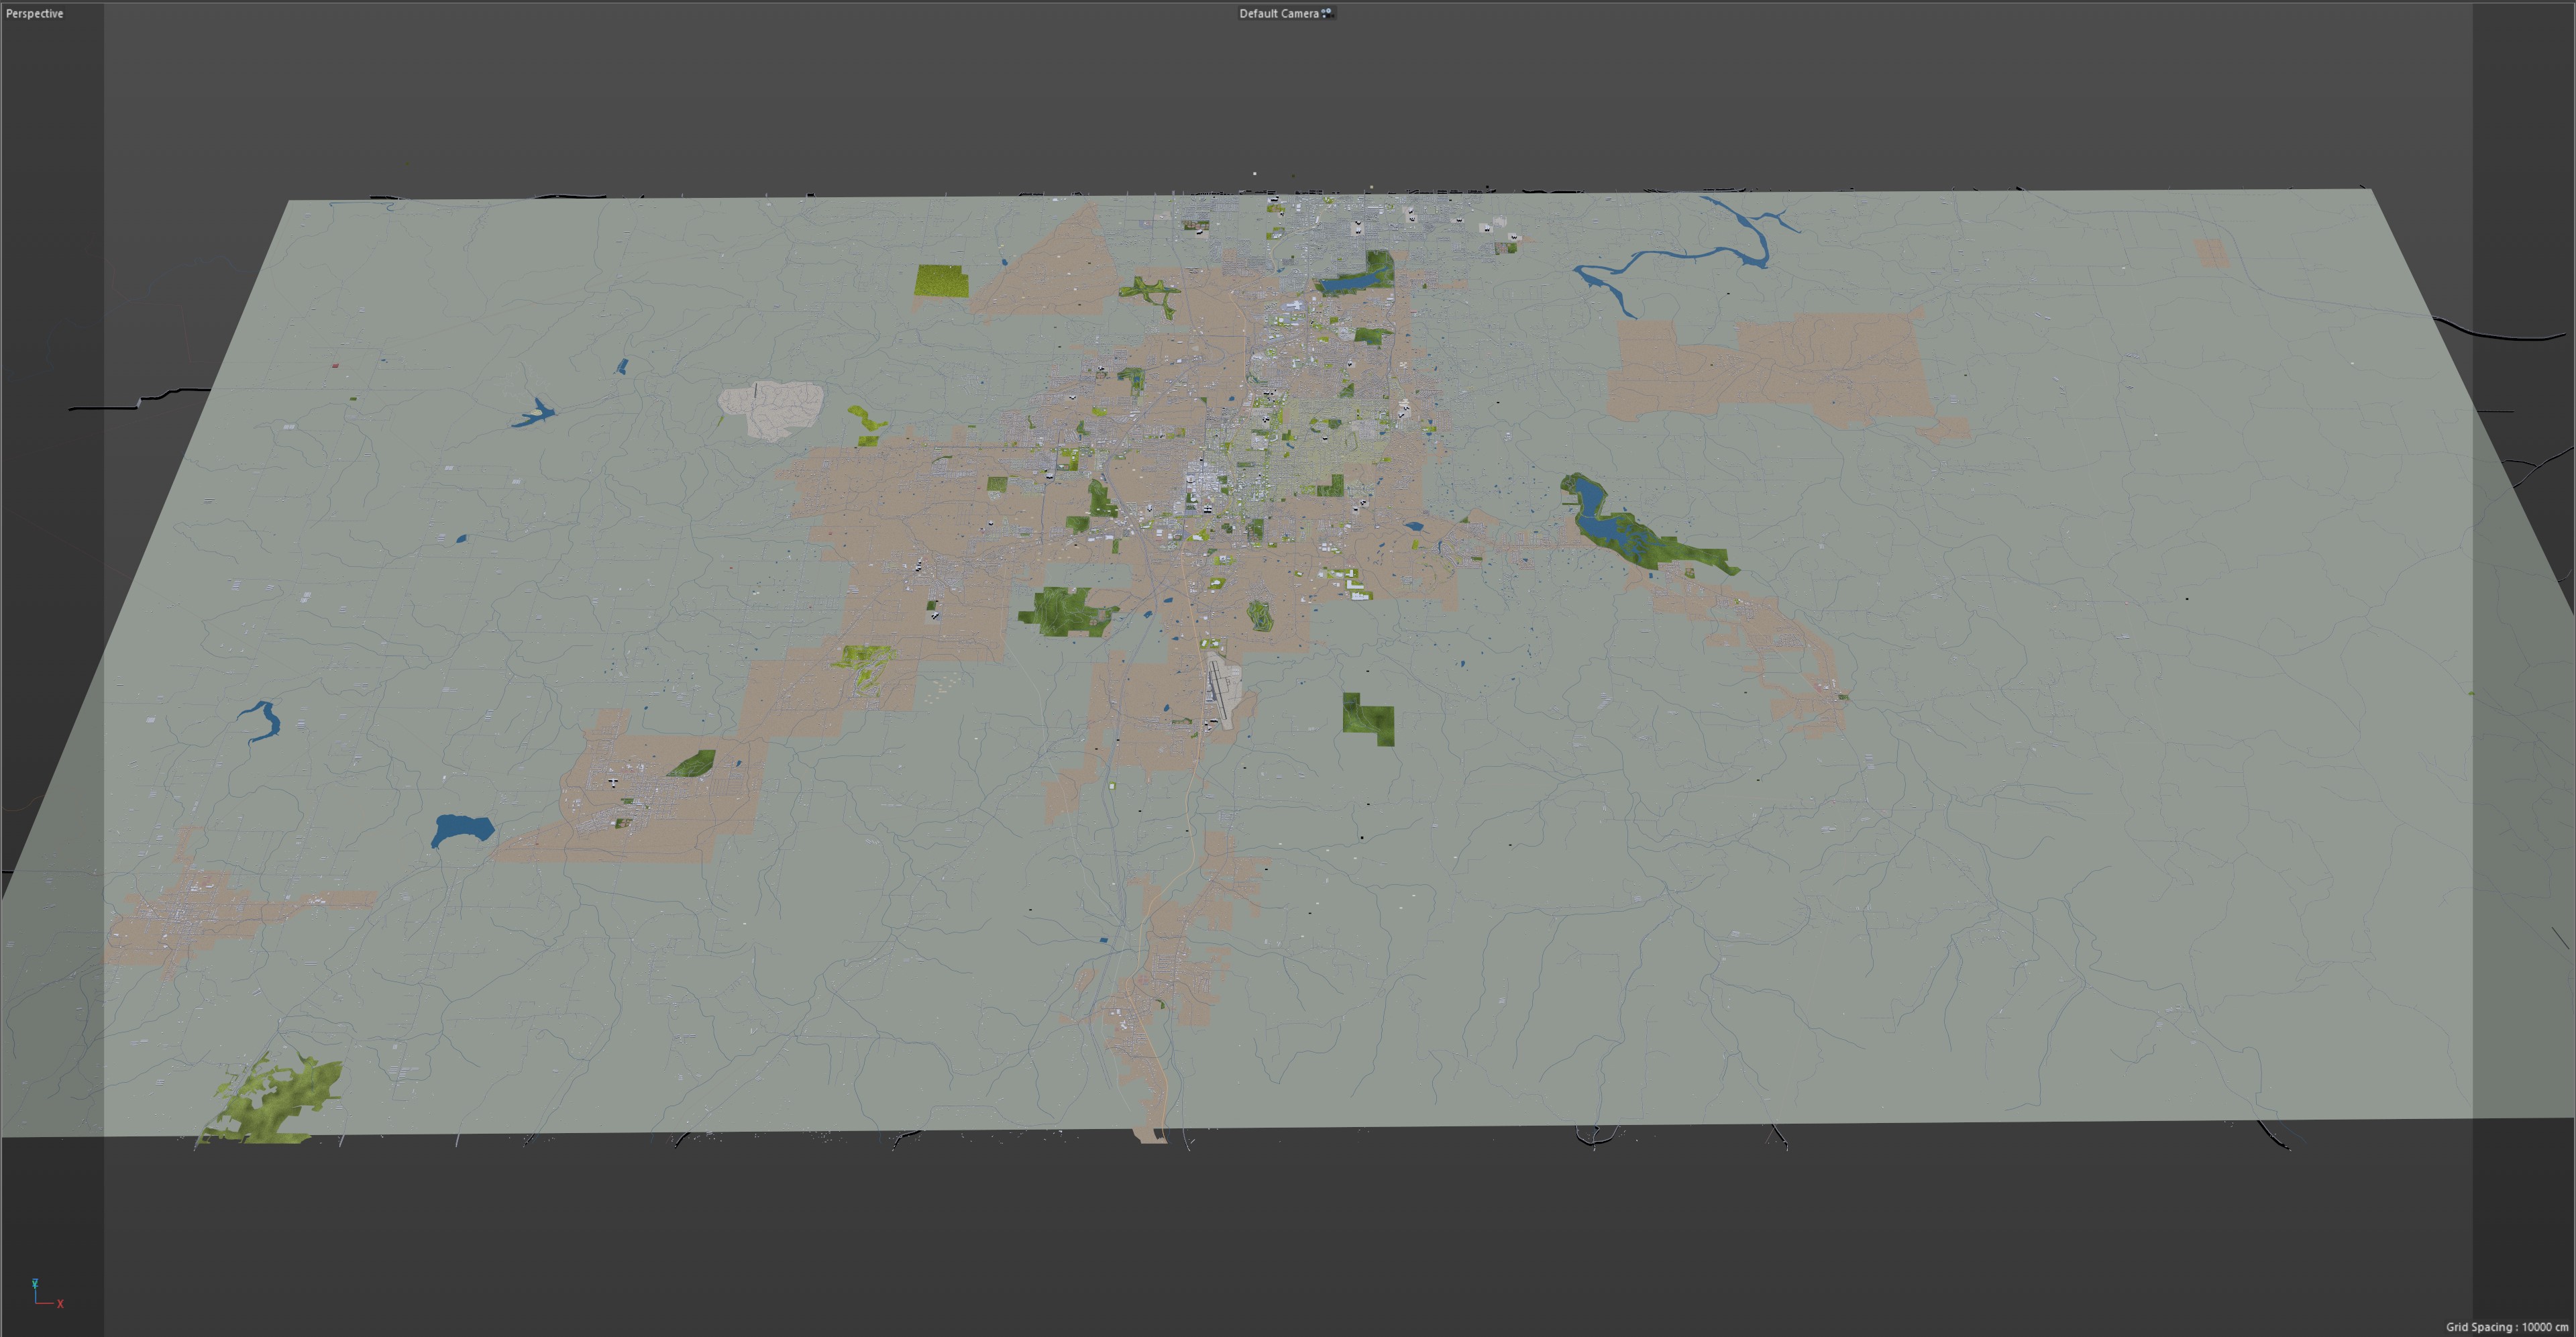Click the camera icon beside Default Camera
2576x1337 pixels.
pyautogui.click(x=1327, y=13)
